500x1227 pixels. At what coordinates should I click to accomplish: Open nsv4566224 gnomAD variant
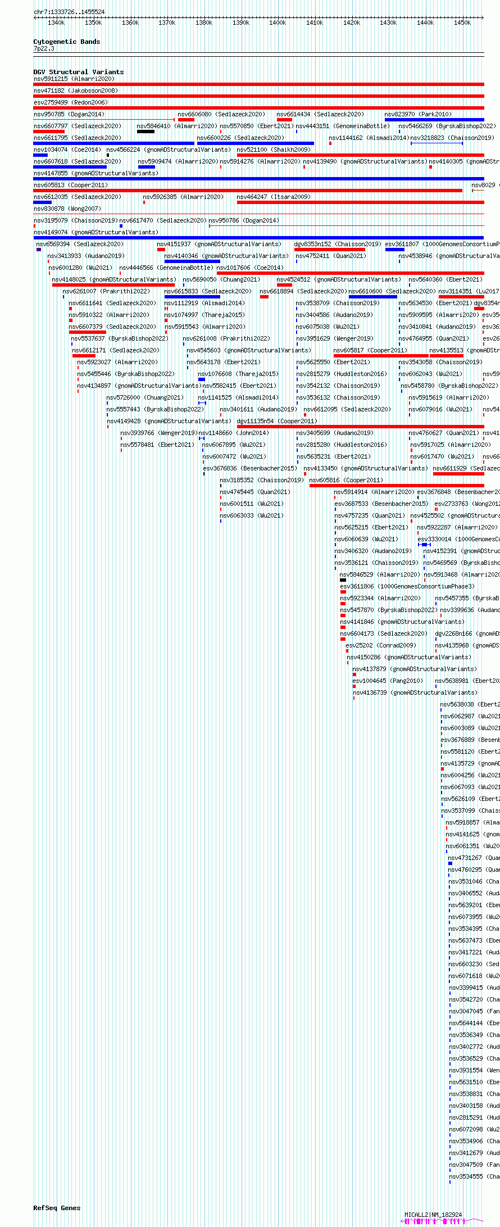(x=108, y=155)
